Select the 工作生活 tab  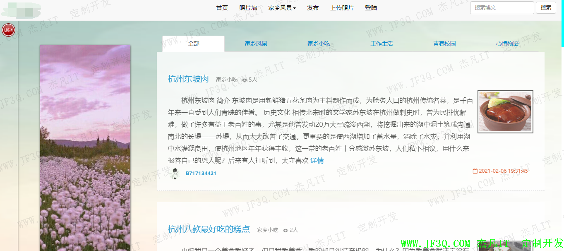382,43
